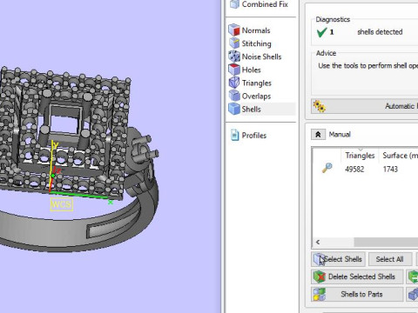Click the Triangles wireframe icon
418x313 pixels.
pyautogui.click(x=234, y=83)
